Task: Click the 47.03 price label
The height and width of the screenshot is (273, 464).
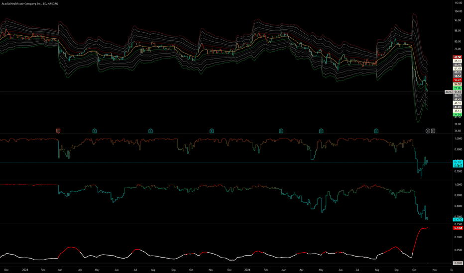Action: (458, 107)
